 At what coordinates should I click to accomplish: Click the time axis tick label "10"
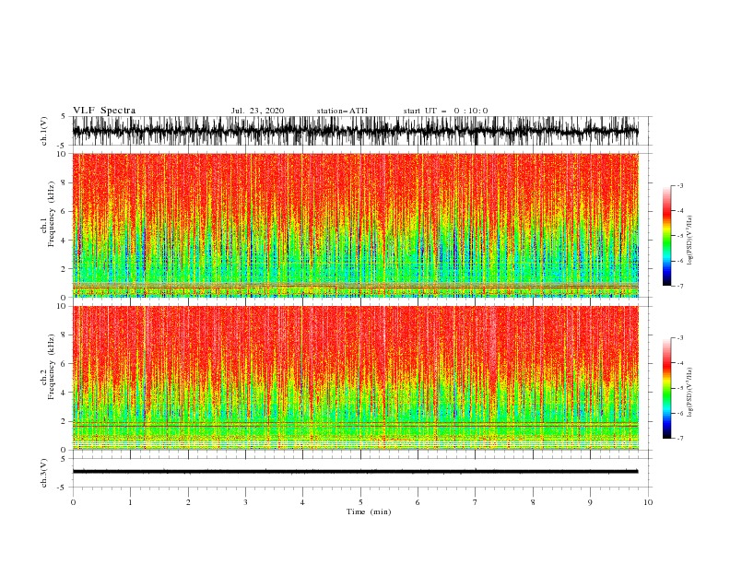(x=648, y=502)
